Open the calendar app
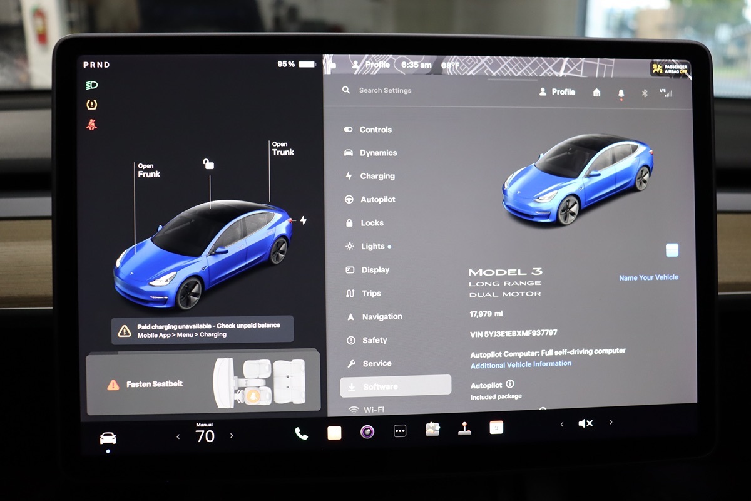Image resolution: width=751 pixels, height=501 pixels. 496,428
